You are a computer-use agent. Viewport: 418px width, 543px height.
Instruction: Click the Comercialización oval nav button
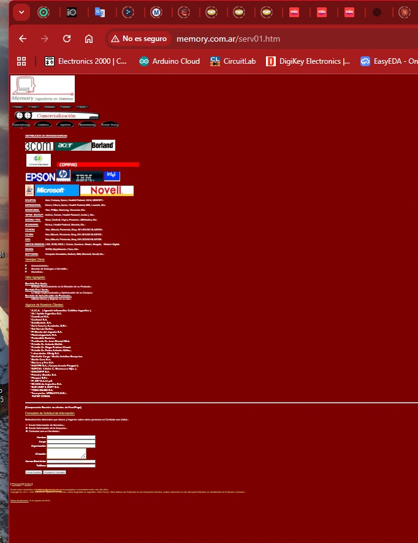click(x=21, y=124)
